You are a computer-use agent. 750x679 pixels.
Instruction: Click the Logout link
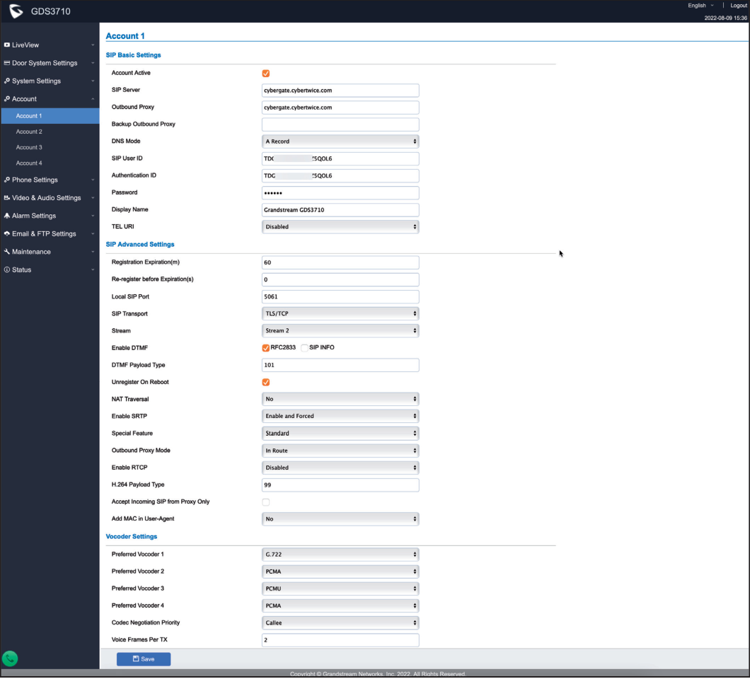[739, 5]
